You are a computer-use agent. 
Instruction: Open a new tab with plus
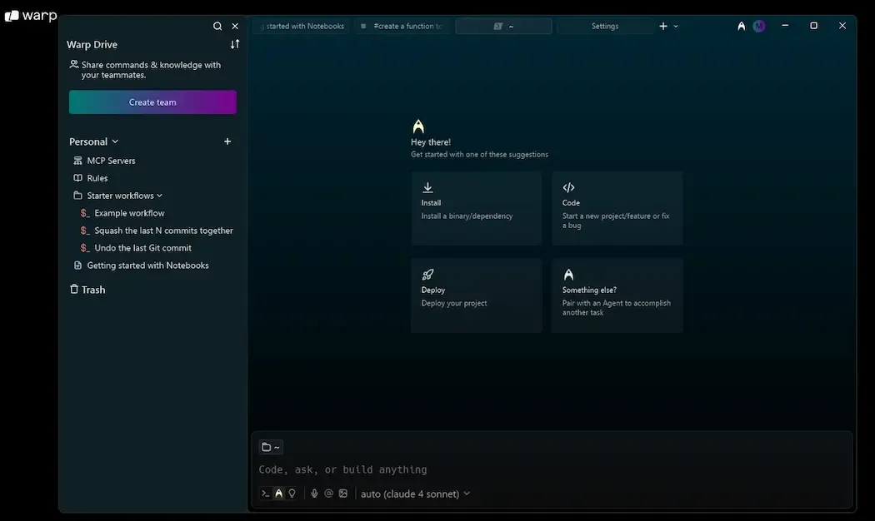click(x=663, y=26)
